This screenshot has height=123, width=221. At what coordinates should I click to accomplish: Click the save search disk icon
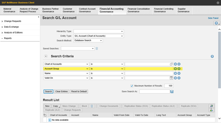point(172,91)
